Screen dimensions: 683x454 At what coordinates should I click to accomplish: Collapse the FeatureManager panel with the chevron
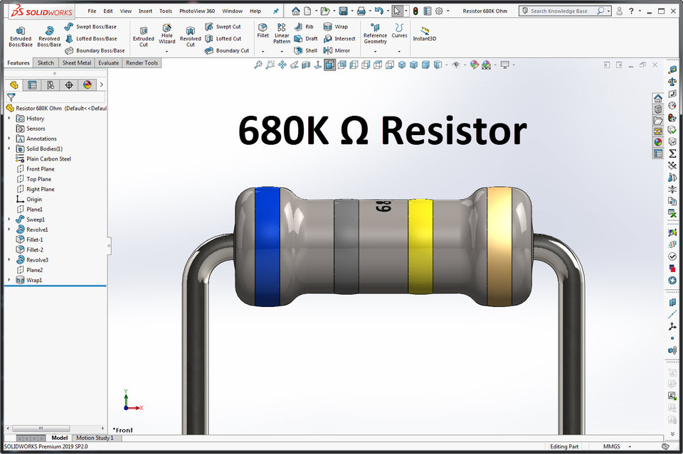click(x=102, y=83)
